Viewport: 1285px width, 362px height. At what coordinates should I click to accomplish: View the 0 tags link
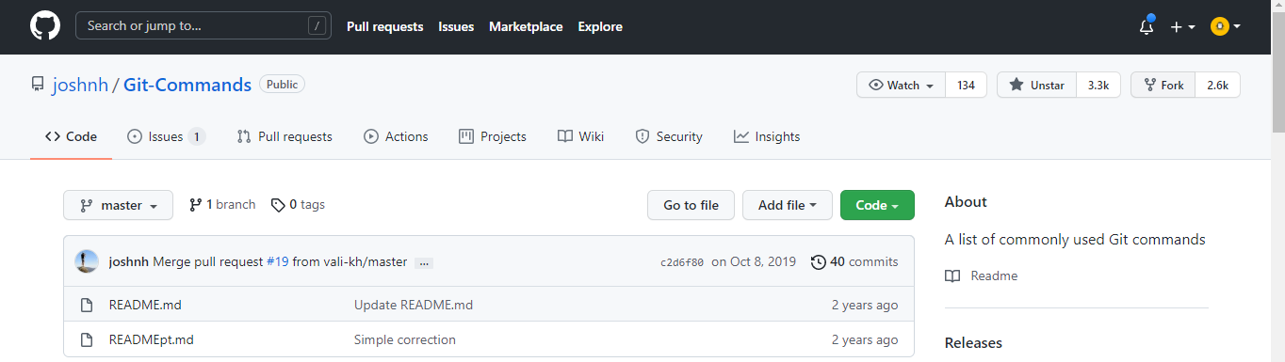pos(298,204)
